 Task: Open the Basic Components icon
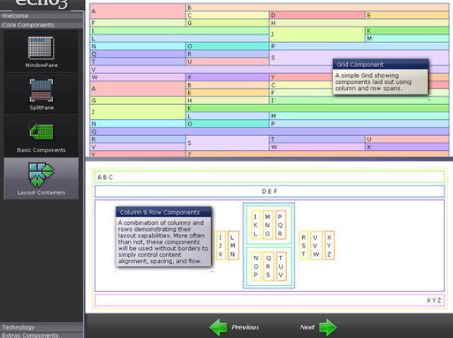41,131
